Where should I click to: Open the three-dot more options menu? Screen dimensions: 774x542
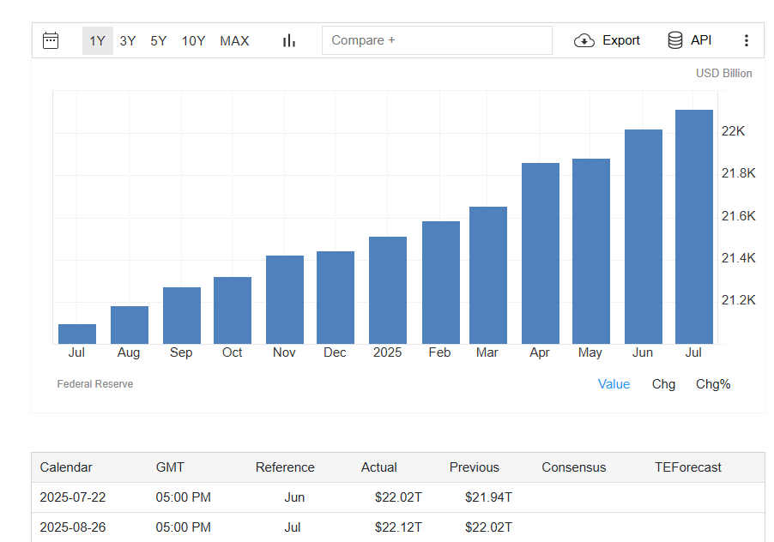click(746, 40)
